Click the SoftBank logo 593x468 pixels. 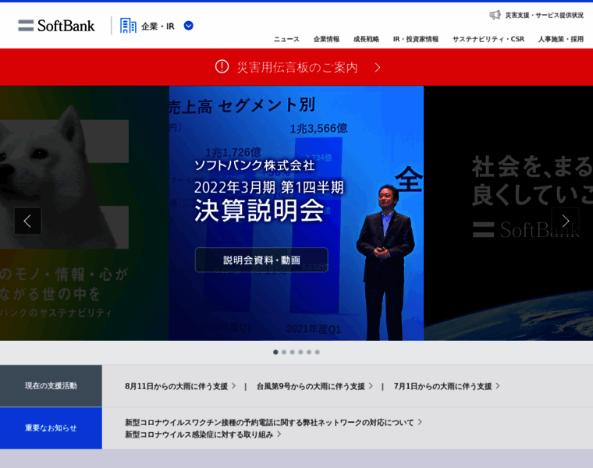[56, 26]
